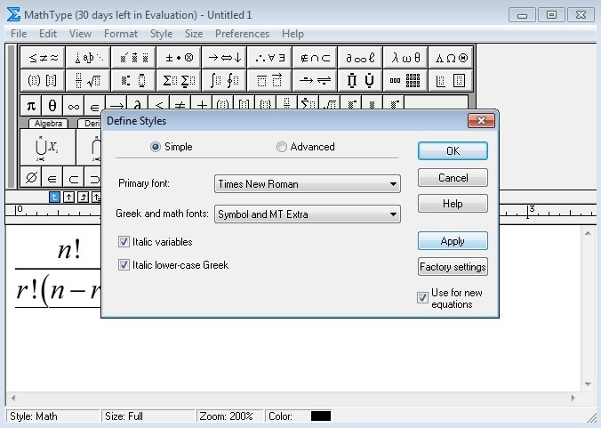Open the subscript and superscript templates palette

[133, 80]
